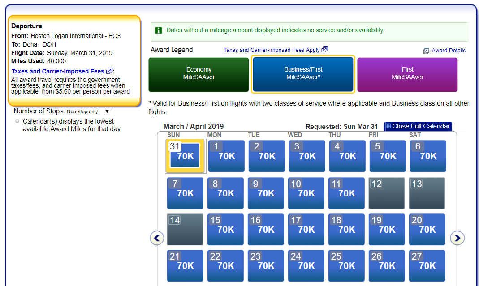Select Economy MileSAAver award type
Screen dimensions: 479x286
[x=199, y=74]
